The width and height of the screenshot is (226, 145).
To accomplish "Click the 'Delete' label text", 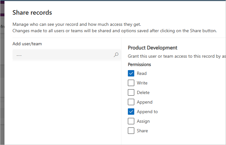I will [143, 92].
